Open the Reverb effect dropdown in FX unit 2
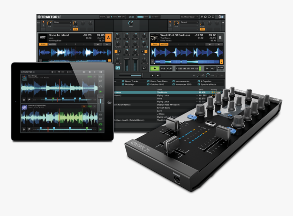 pyautogui.click(x=189, y=22)
